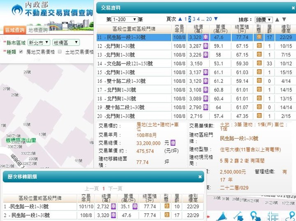Close the 歷次移轉明細 panel
Viewport: 296px width, 221px height.
200,177
